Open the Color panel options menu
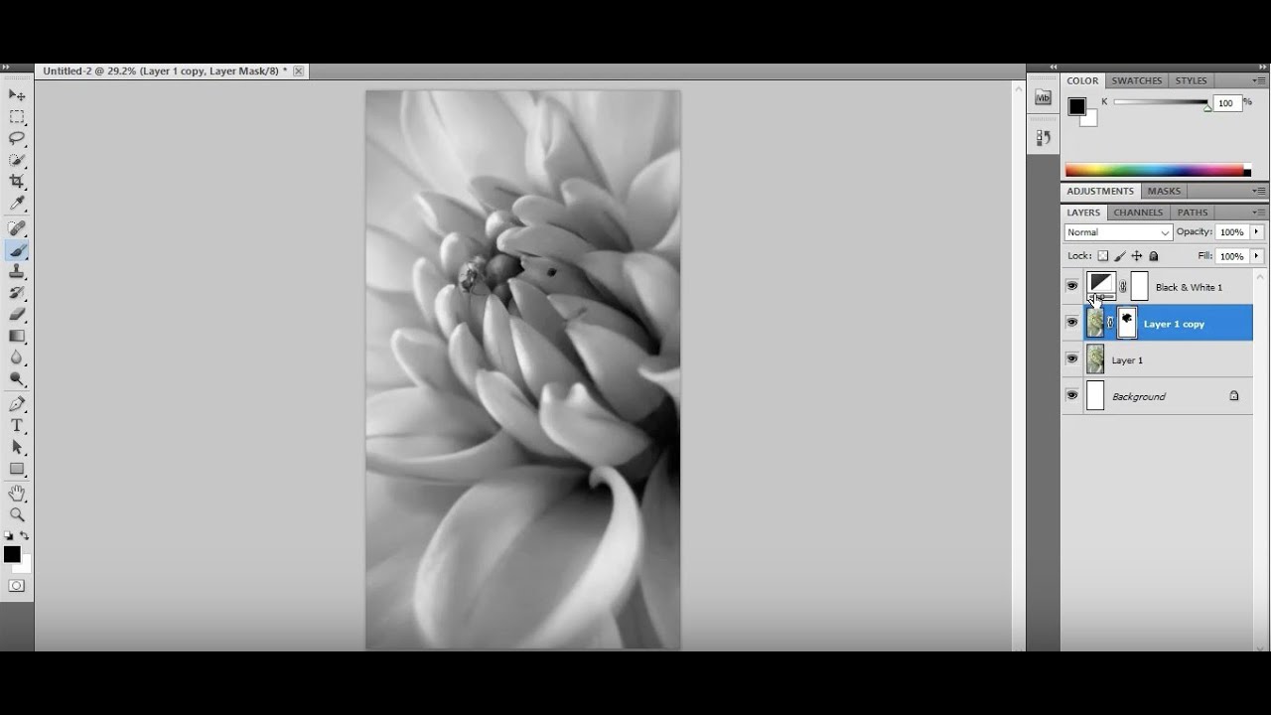 point(1259,80)
